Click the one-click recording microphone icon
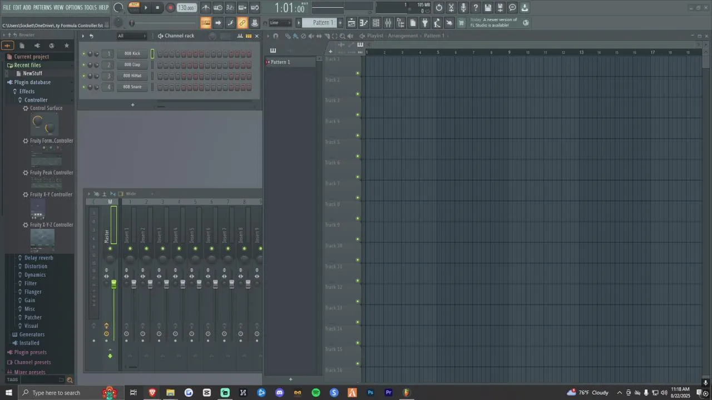The height and width of the screenshot is (400, 712). tap(463, 8)
